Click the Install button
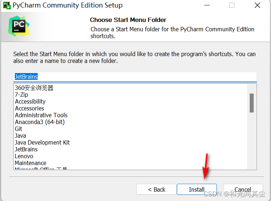271x201 pixels. 197,189
